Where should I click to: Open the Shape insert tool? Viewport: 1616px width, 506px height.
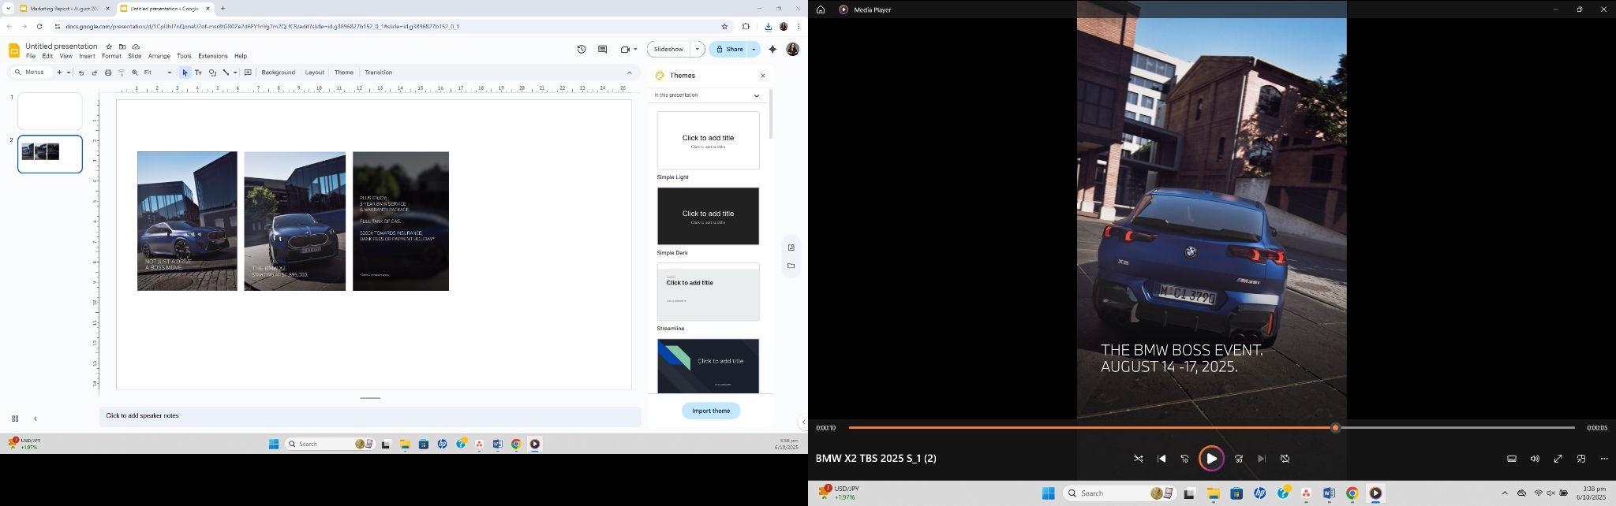[212, 73]
